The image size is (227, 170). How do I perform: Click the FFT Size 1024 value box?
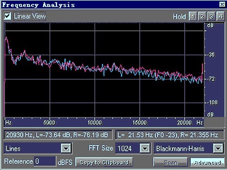(128, 148)
